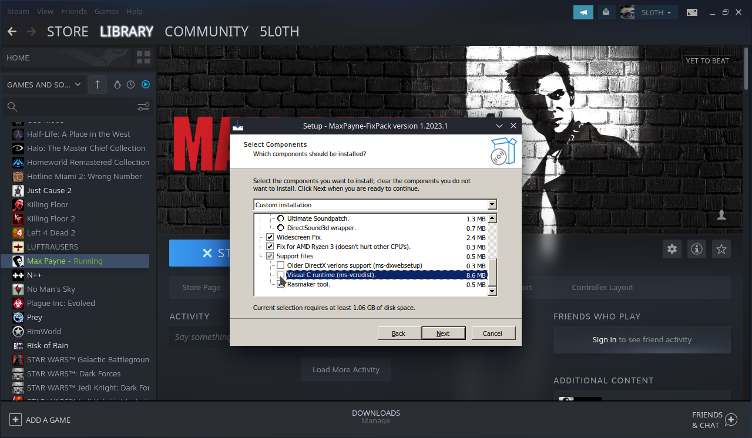Open Steam announcements megaphone icon
The width and height of the screenshot is (752, 438).
(583, 12)
